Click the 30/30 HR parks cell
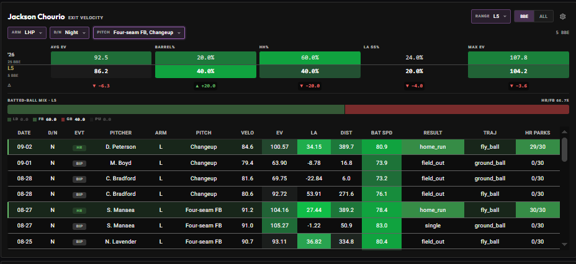Screen dimensions: 576x264 tap(538, 210)
